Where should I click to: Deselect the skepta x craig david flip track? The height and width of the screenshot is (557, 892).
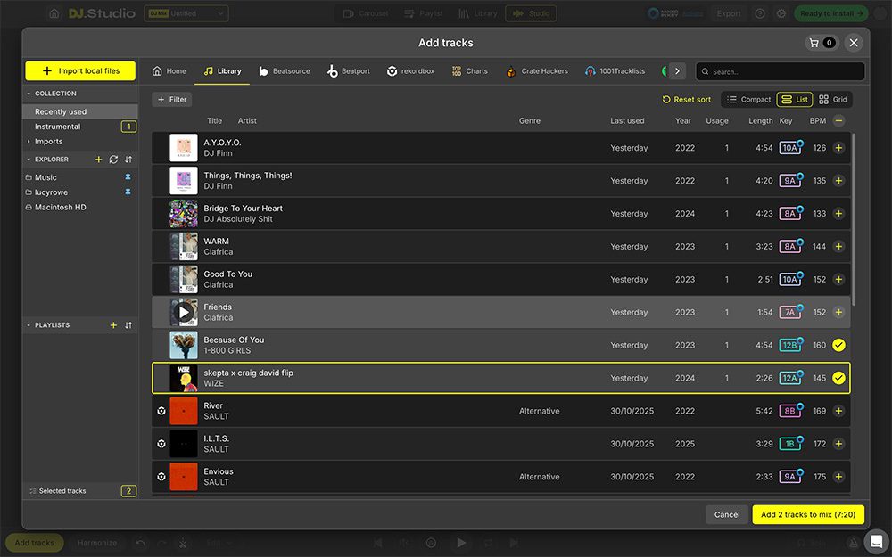(x=838, y=377)
